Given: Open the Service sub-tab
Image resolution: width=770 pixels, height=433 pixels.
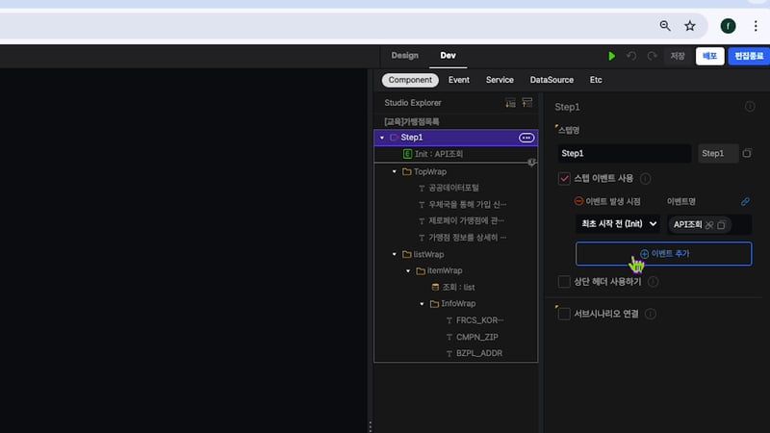Looking at the screenshot, I should [500, 80].
